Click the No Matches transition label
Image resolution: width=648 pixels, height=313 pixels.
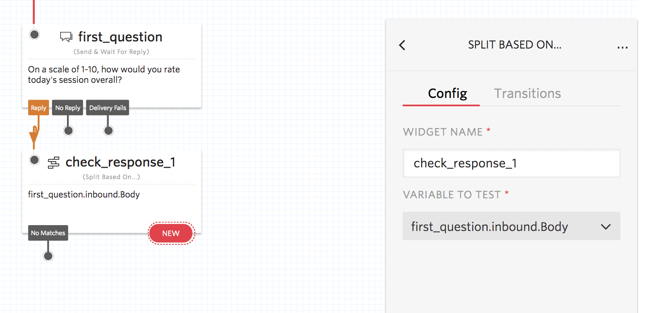click(48, 233)
